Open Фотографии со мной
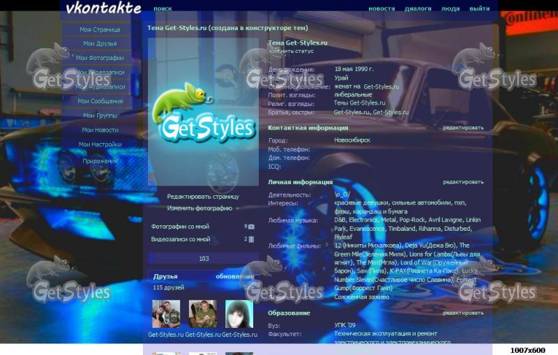Screen dimensions: 558x355 180,226
